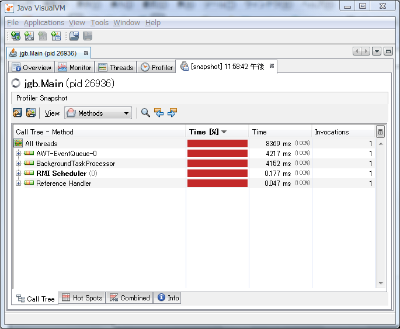Click the Call Tree - Method column header

(x=99, y=131)
